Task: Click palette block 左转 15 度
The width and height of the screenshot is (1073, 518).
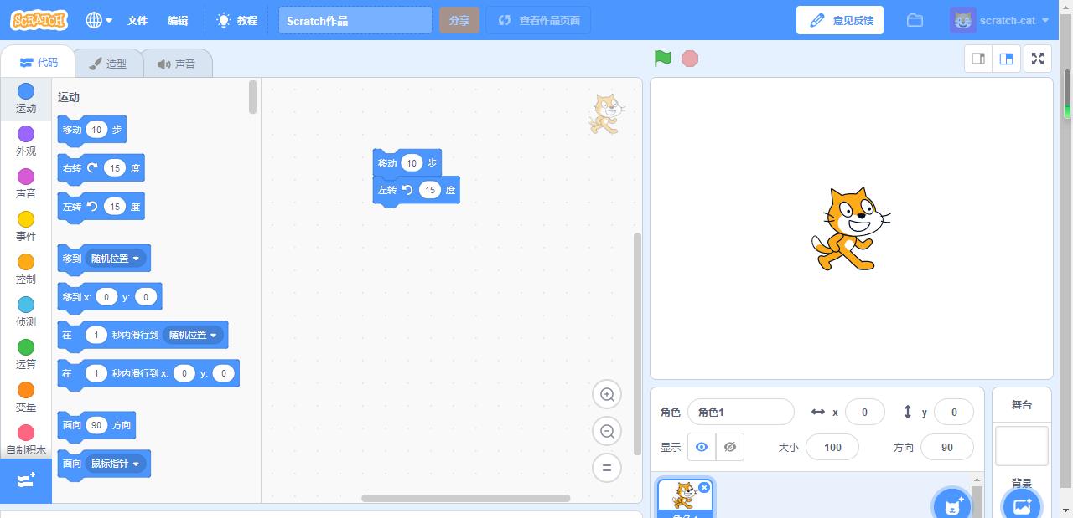Action: click(101, 207)
